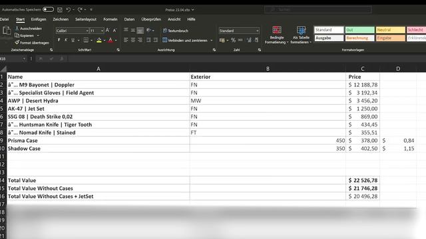This screenshot has width=426, height=239.
Task: Click into the Suchen search box
Action: 318,9
